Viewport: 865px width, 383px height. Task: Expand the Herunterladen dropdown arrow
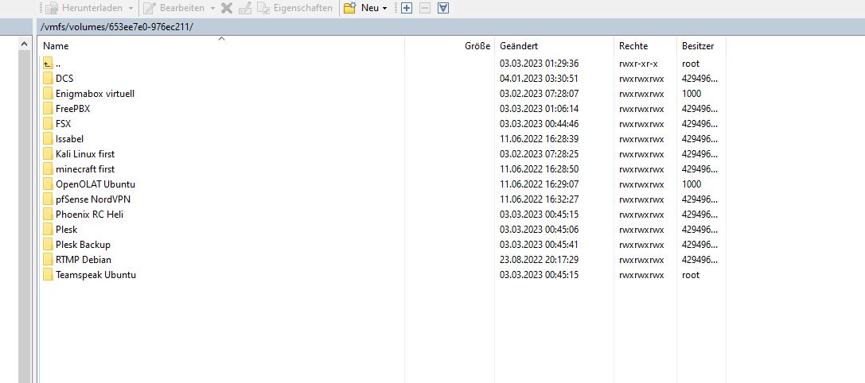[x=131, y=9]
